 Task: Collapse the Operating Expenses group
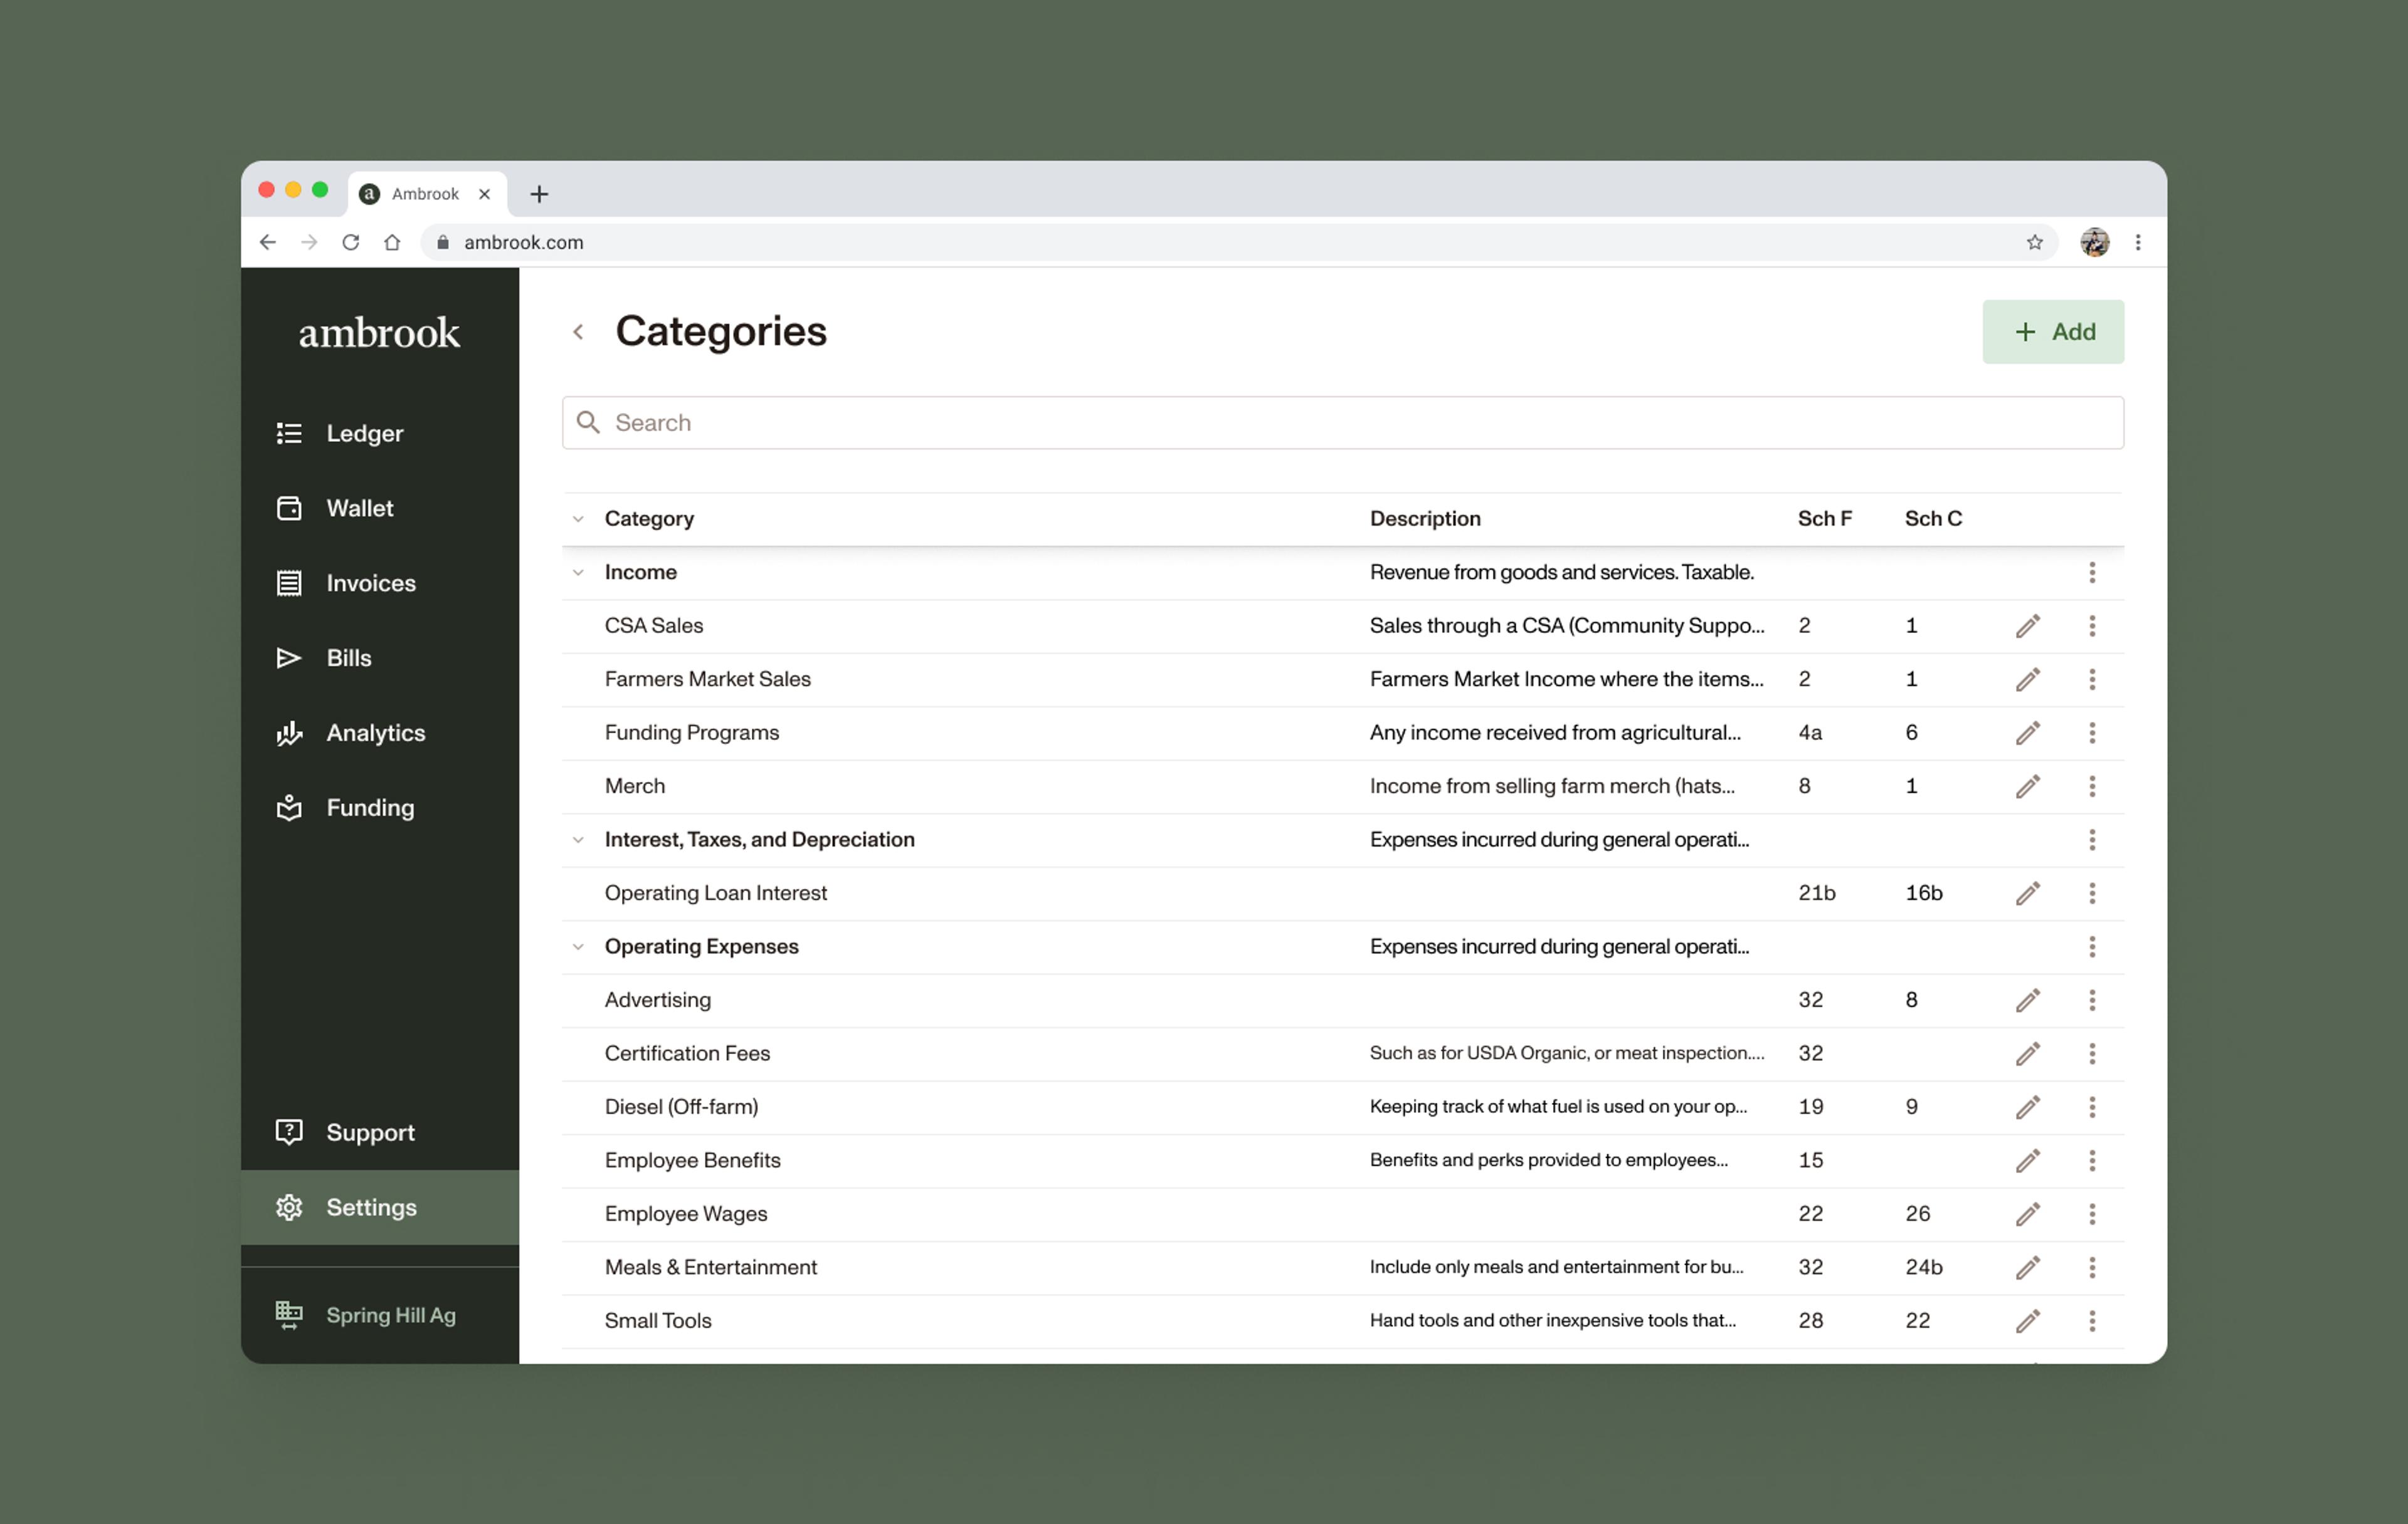578,946
